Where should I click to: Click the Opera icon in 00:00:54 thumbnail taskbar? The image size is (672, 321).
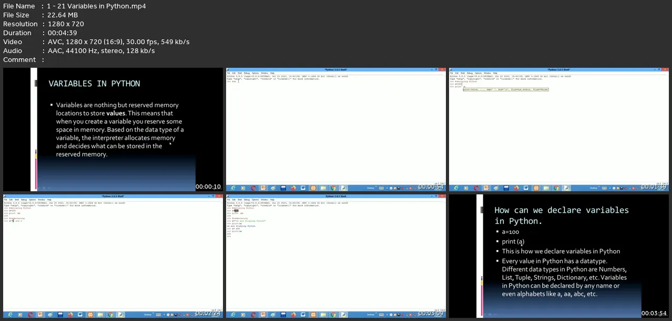253,188
